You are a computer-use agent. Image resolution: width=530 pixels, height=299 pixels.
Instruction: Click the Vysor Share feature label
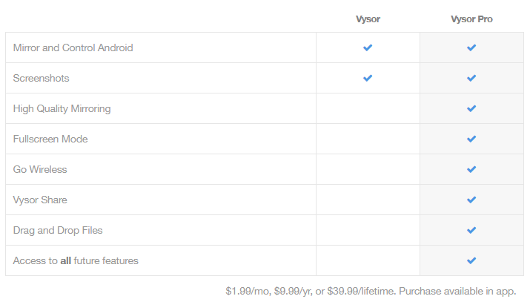click(x=40, y=200)
